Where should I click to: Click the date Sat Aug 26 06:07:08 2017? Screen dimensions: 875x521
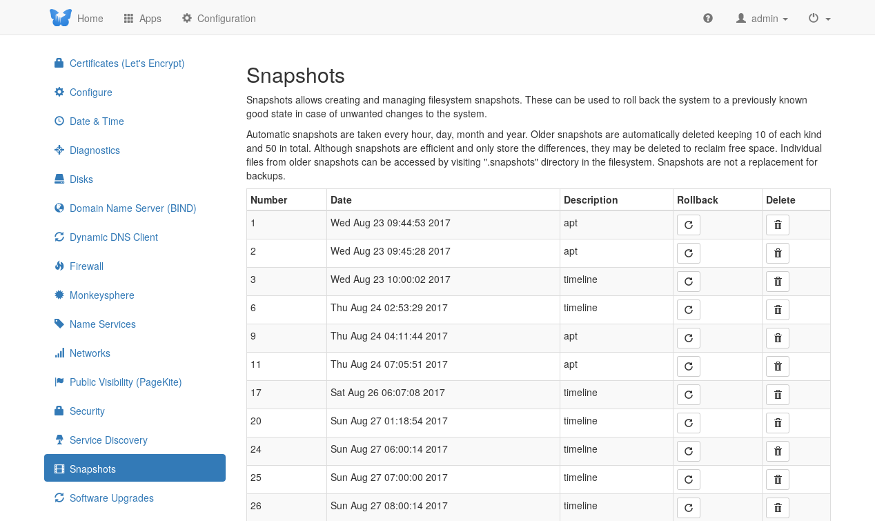point(388,393)
